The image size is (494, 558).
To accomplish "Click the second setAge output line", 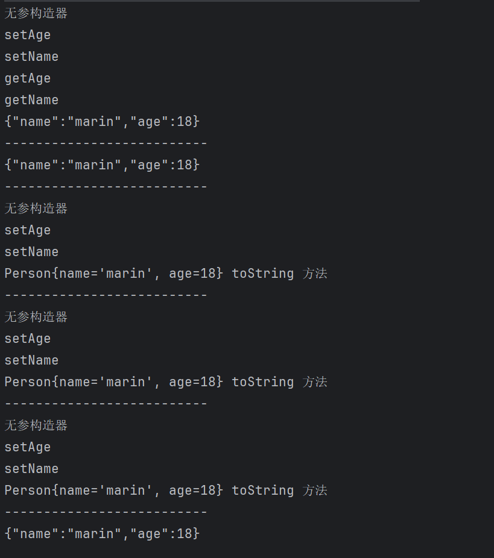I will click(28, 230).
